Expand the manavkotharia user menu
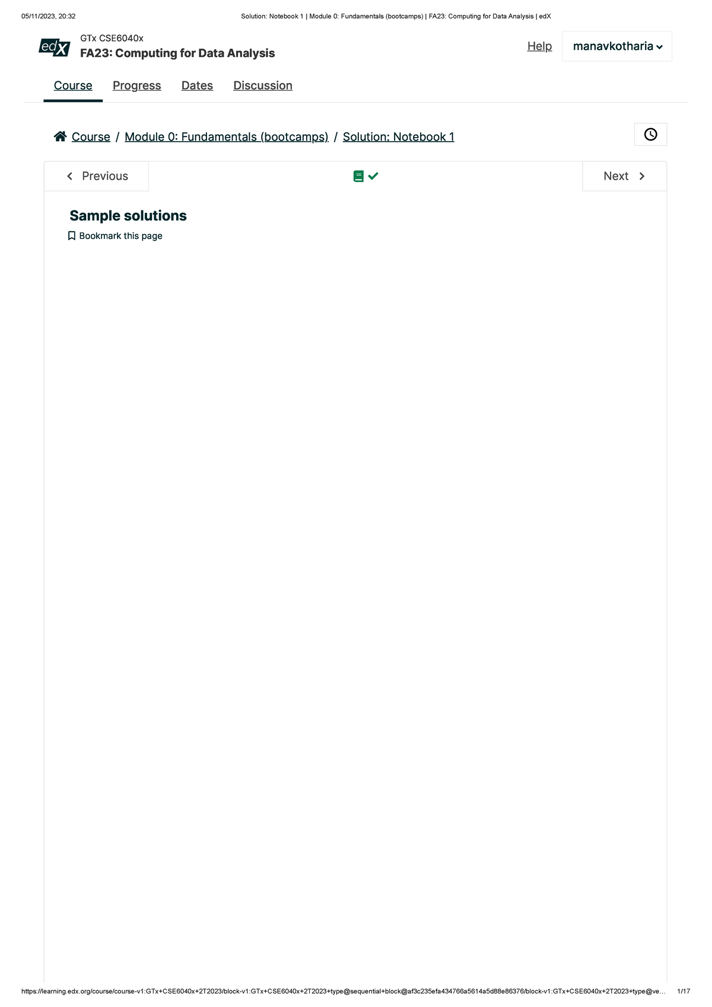This screenshot has height=1007, width=712. [617, 46]
